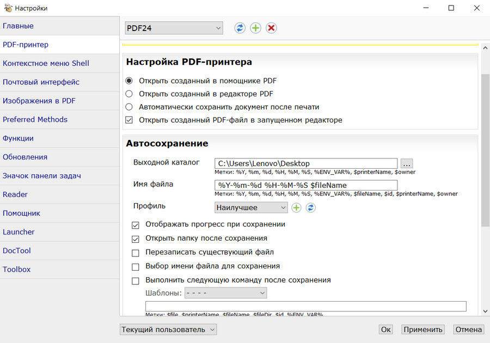Open Помощник settings
Image resolution: width=490 pixels, height=343 pixels.
point(60,213)
